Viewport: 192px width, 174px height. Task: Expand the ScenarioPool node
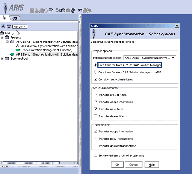click(x=2, y=58)
